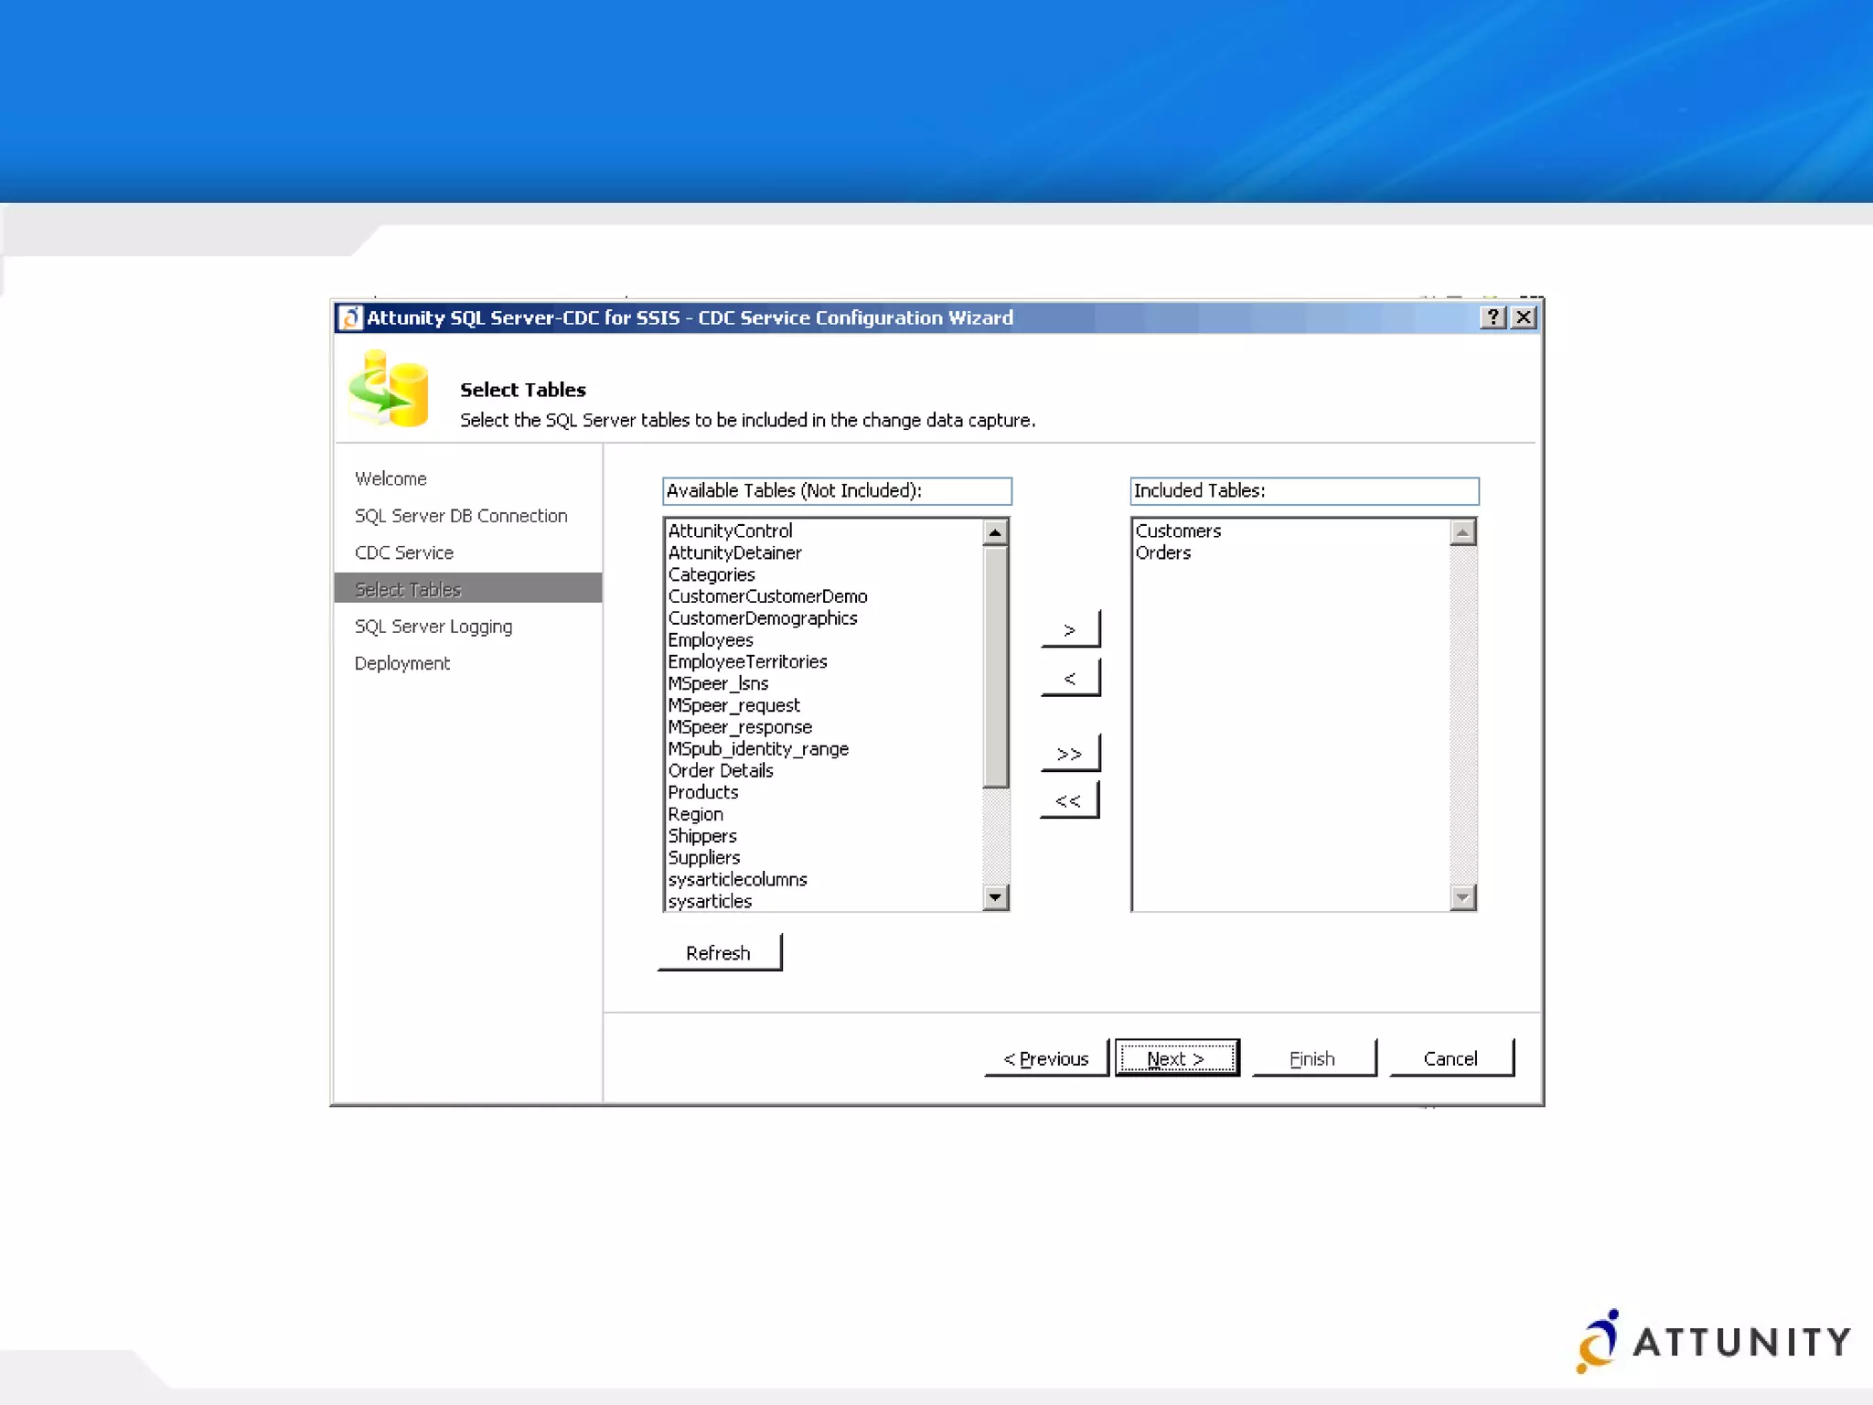Select CustomerDemographics table
Screen dimensions: 1873x1405
click(x=763, y=618)
